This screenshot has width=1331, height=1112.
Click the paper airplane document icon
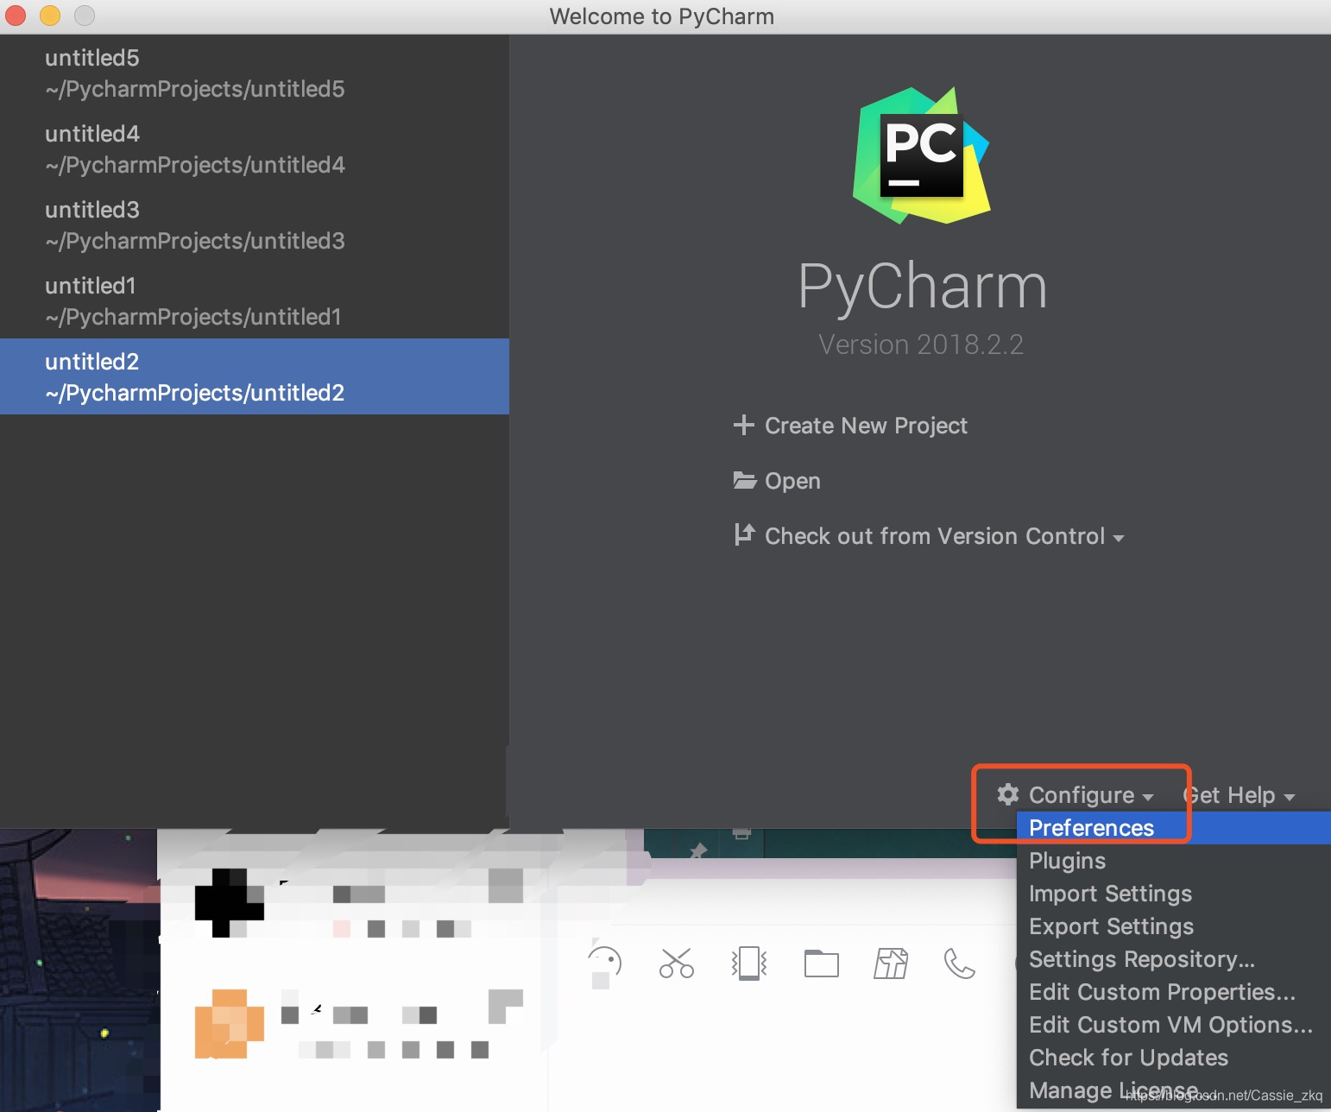click(x=892, y=963)
